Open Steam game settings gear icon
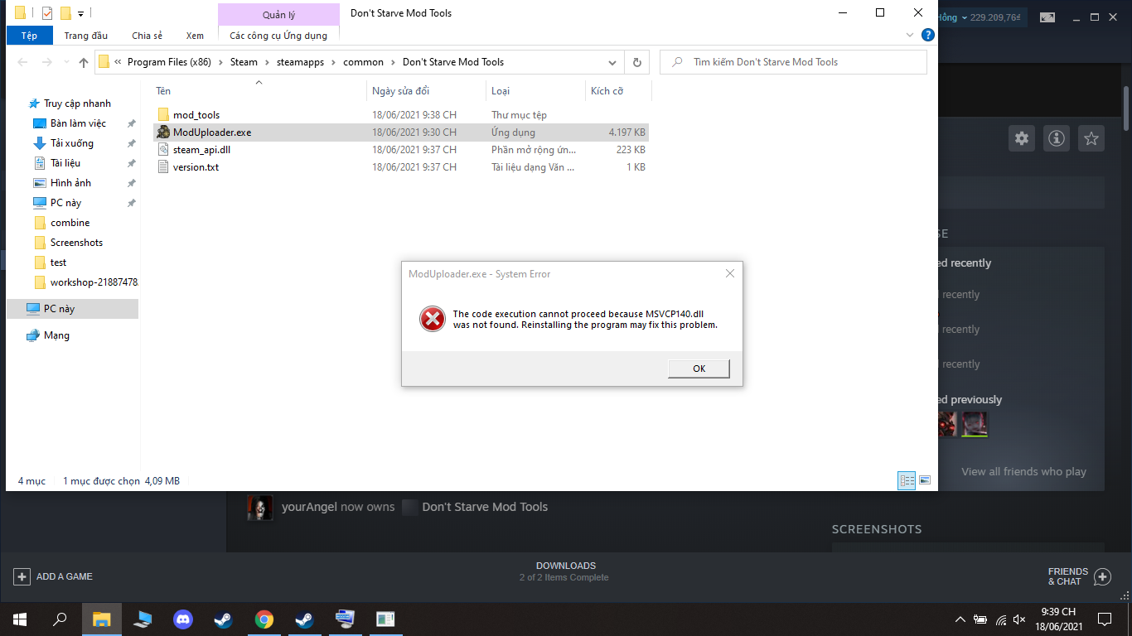 click(1022, 138)
